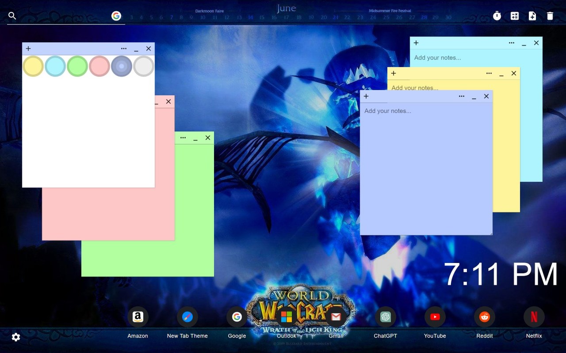The width and height of the screenshot is (566, 353).
Task: Open the settings gear icon
Action: tap(16, 337)
